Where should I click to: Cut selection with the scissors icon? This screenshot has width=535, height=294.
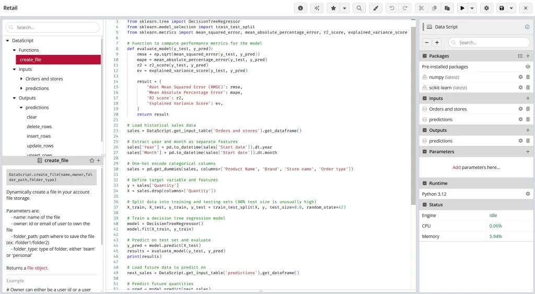click(422, 8)
